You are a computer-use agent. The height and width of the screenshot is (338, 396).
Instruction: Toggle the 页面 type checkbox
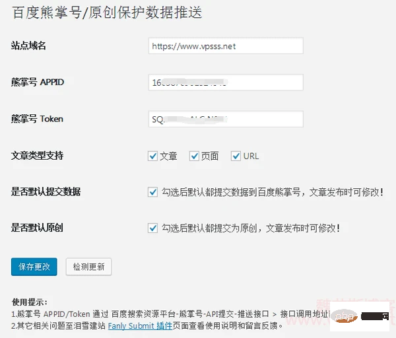(194, 156)
